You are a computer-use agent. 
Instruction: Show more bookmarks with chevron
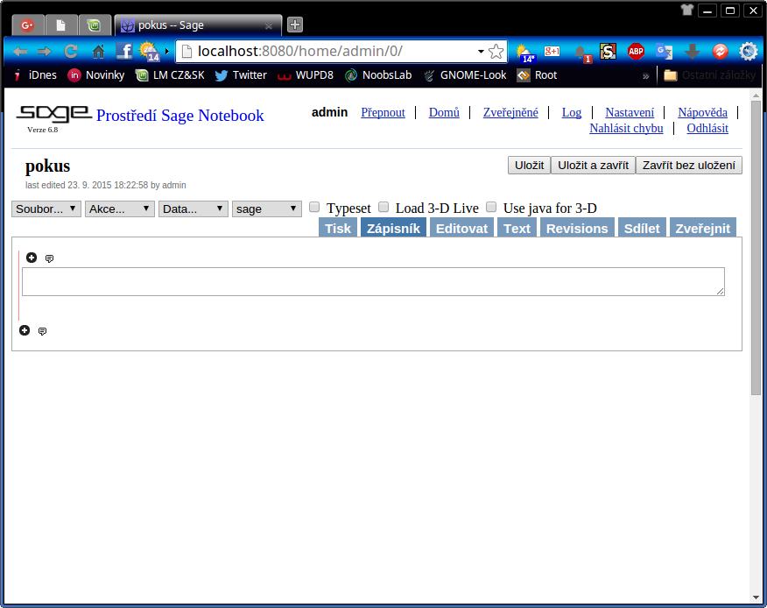(x=645, y=76)
